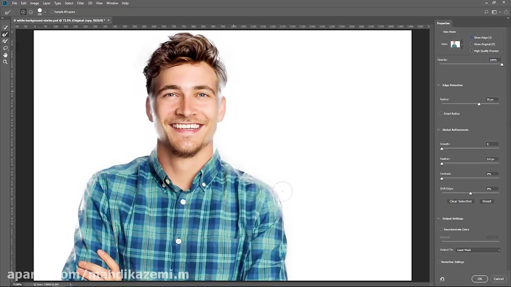Open the Help menu

(125, 3)
